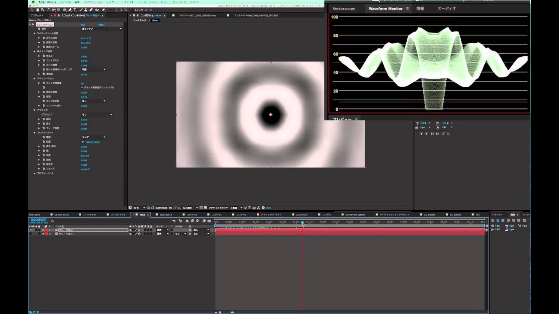Toggle the ウェーブワールド fx effect switch

tap(33, 24)
